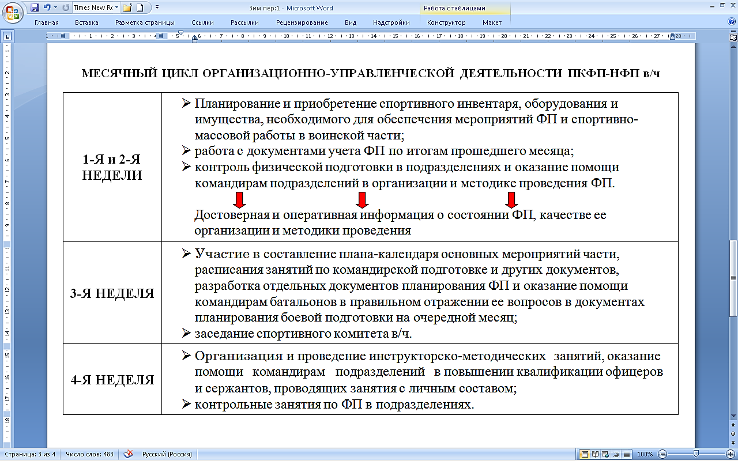Select red arrow shape above Достоверная
This screenshot has height=461, width=738.
point(239,199)
